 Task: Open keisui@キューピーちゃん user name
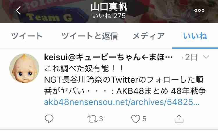point(108,57)
